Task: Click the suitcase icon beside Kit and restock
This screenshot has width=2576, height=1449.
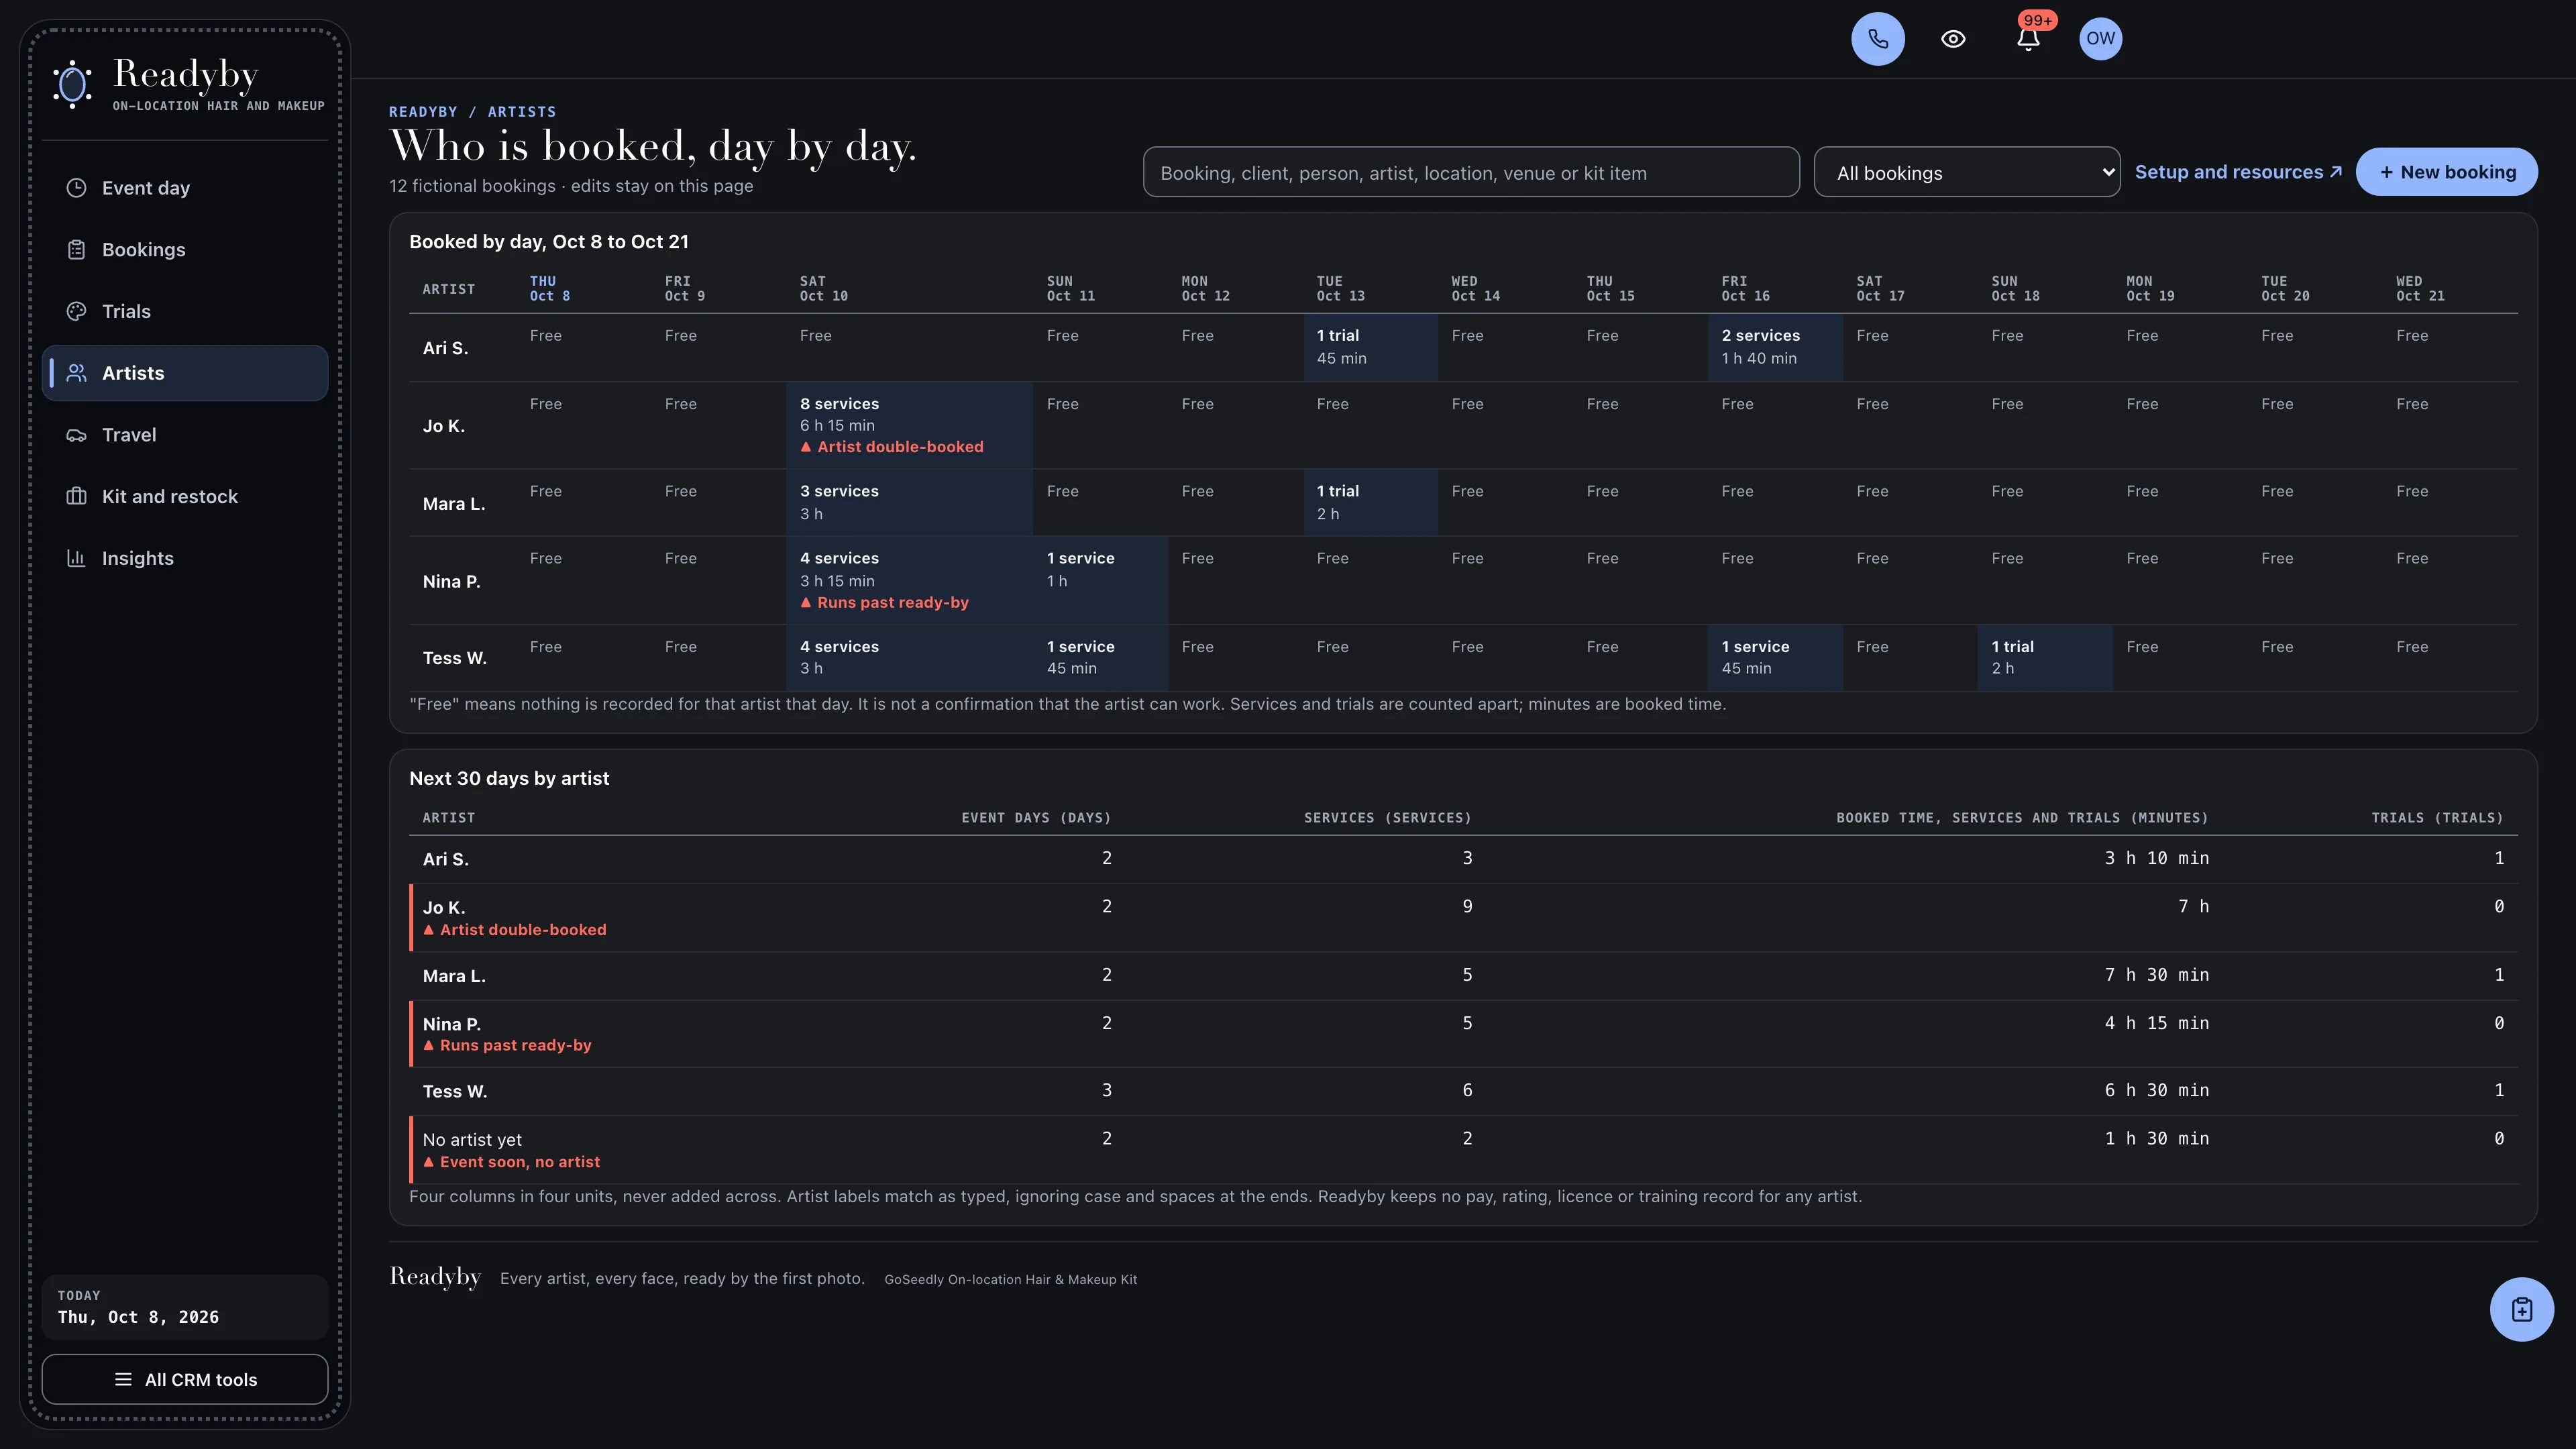Action: tap(76, 497)
